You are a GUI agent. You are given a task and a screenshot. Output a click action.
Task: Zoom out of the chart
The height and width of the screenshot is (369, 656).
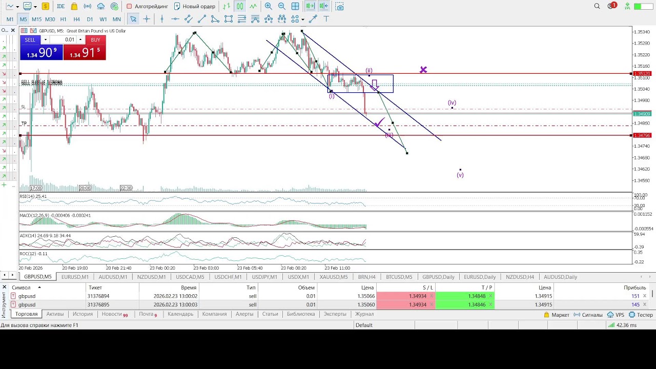pos(281,6)
